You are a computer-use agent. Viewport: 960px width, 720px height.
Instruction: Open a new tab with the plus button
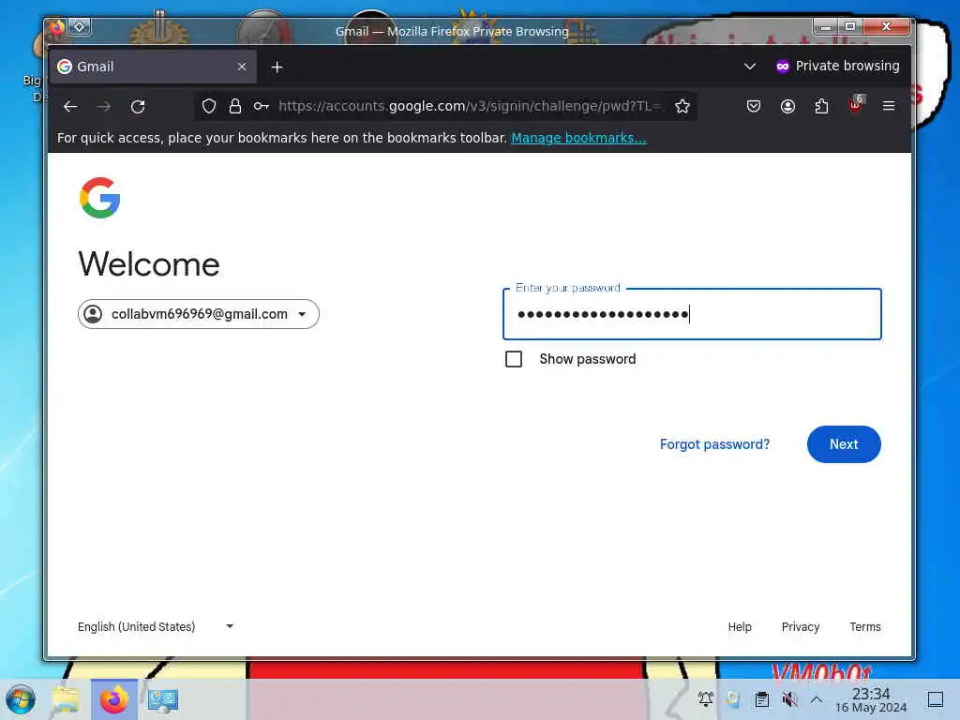[x=277, y=67]
